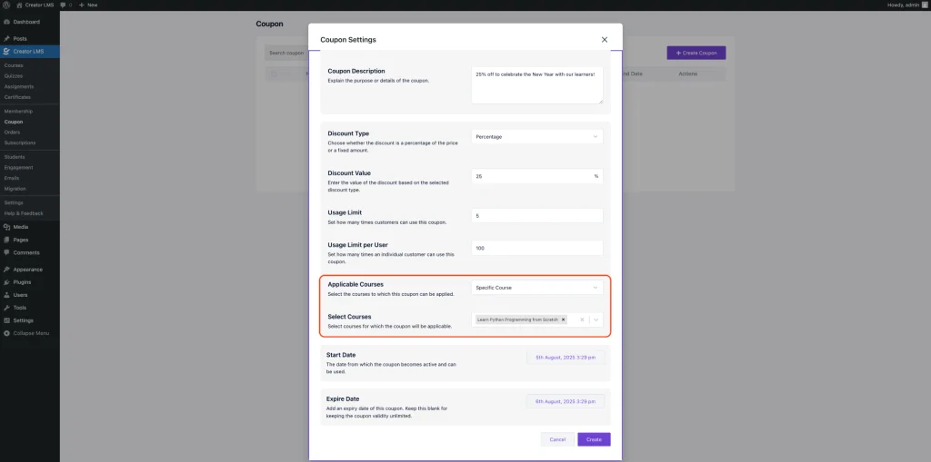
Task: Open the Media library icon
Action: point(6,226)
